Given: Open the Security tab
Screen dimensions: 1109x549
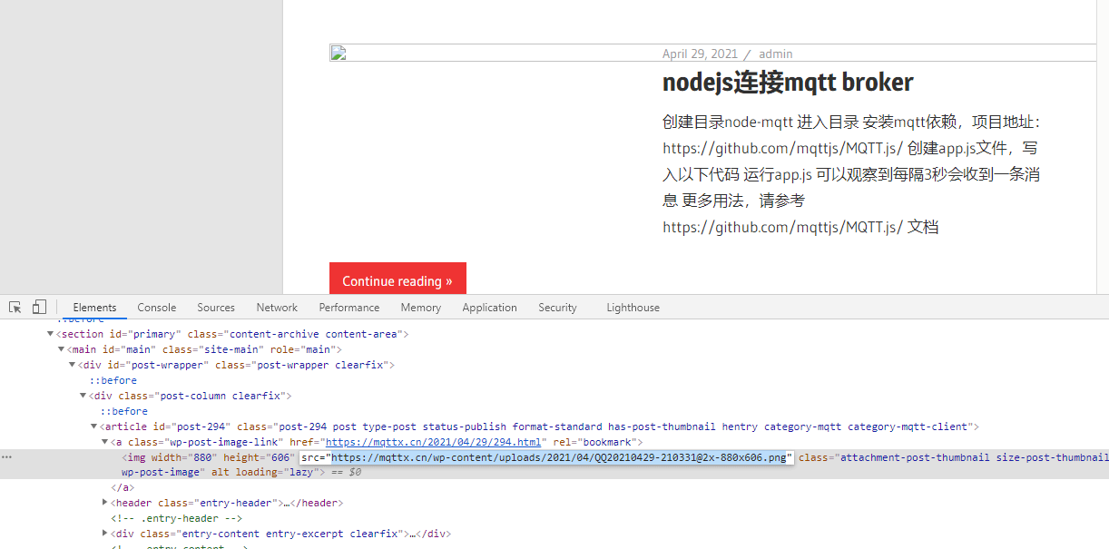Looking at the screenshot, I should [557, 308].
